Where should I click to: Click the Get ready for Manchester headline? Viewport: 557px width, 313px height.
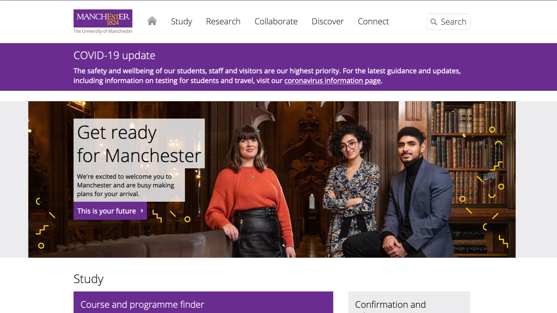[x=139, y=144]
